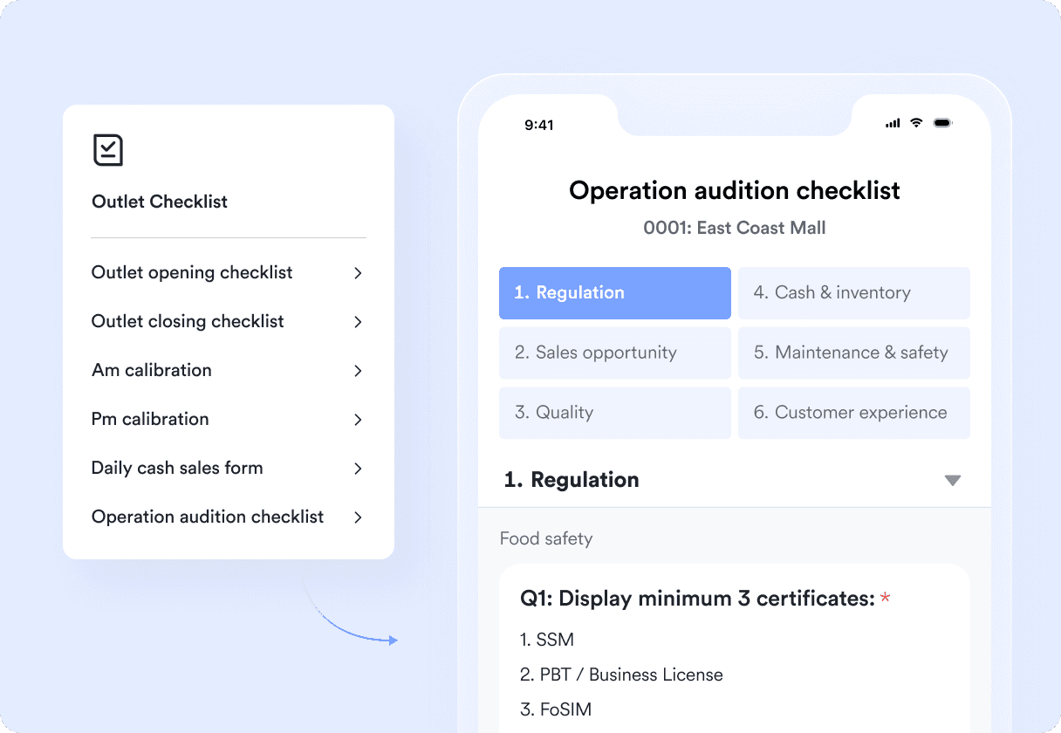Click the 0001: East Coast Mall label
1061x733 pixels.
[x=734, y=228]
